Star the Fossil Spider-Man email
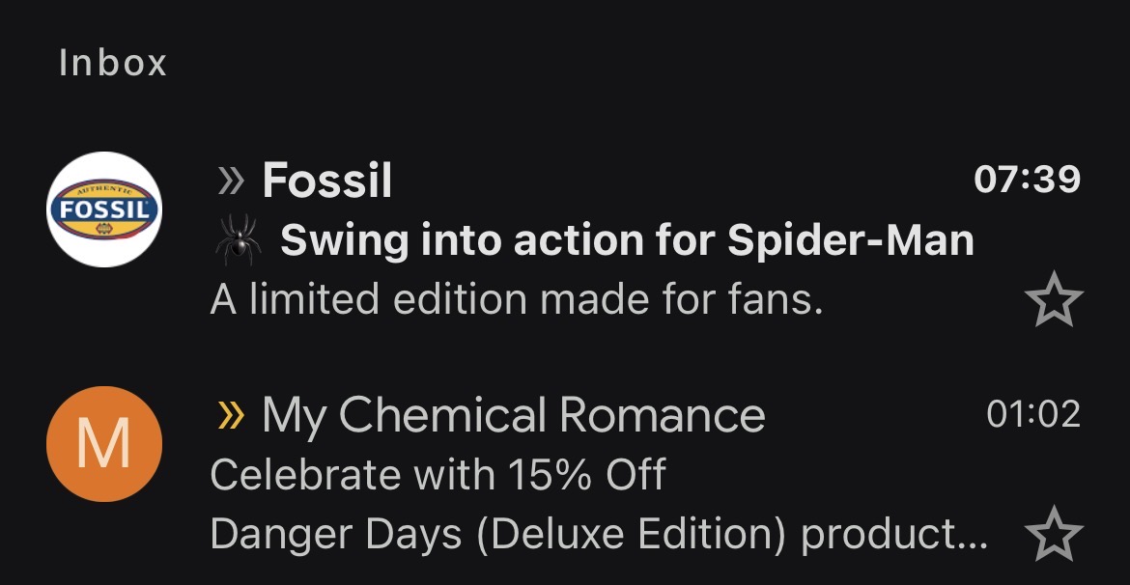Viewport: 1130px width, 585px height. tap(1054, 299)
